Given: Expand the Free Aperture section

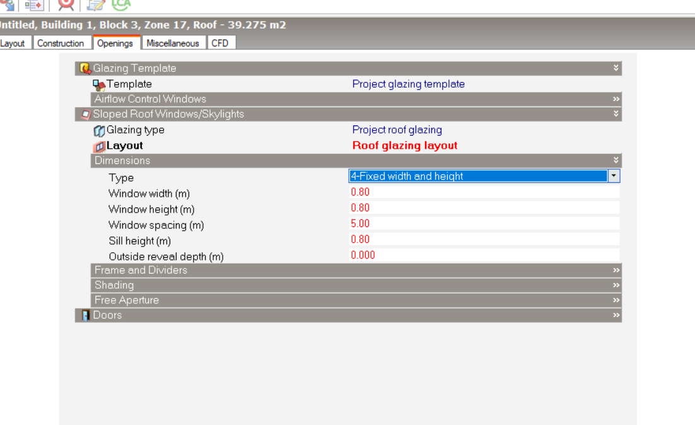Looking at the screenshot, I should click(616, 300).
